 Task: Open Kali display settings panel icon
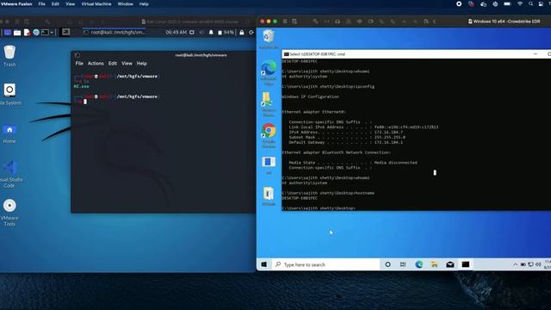tap(192, 33)
